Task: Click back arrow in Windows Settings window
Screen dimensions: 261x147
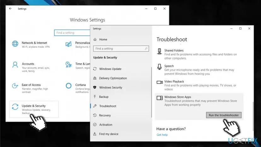Action: (10, 9)
